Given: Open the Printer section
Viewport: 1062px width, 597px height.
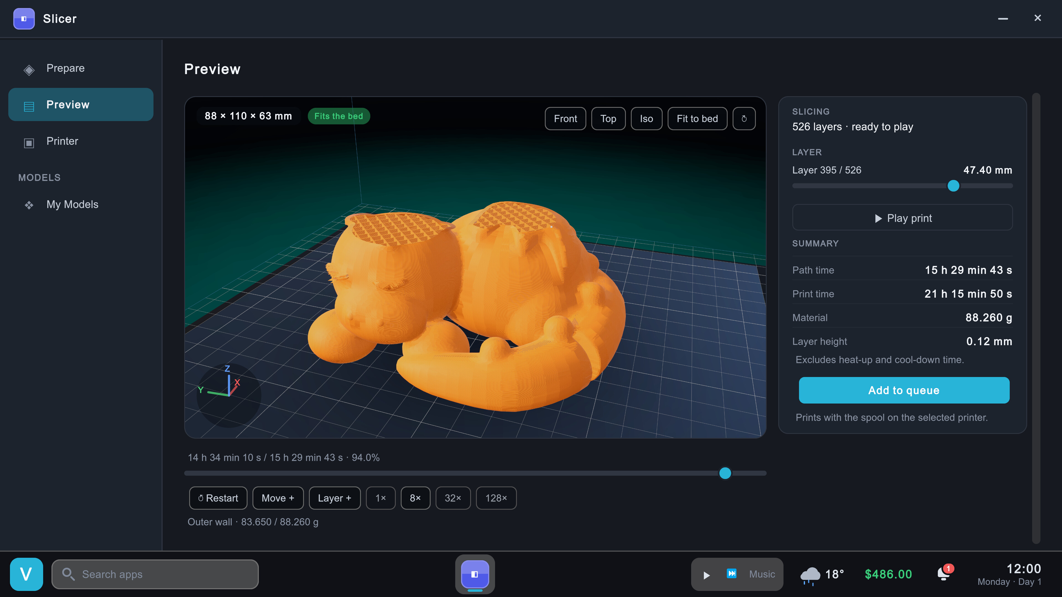Looking at the screenshot, I should [x=81, y=141].
